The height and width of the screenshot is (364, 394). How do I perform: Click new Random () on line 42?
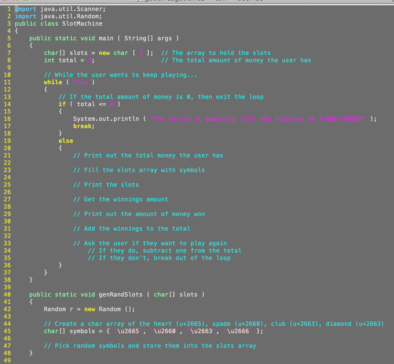[109, 309]
